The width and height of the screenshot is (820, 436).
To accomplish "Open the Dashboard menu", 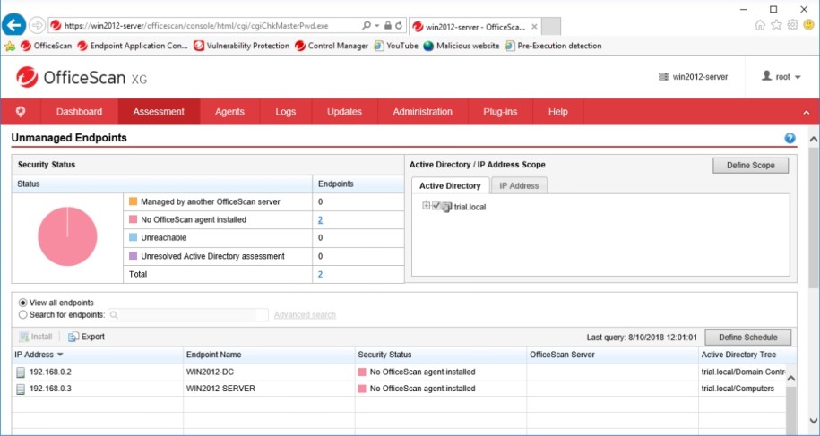I will pos(80,112).
